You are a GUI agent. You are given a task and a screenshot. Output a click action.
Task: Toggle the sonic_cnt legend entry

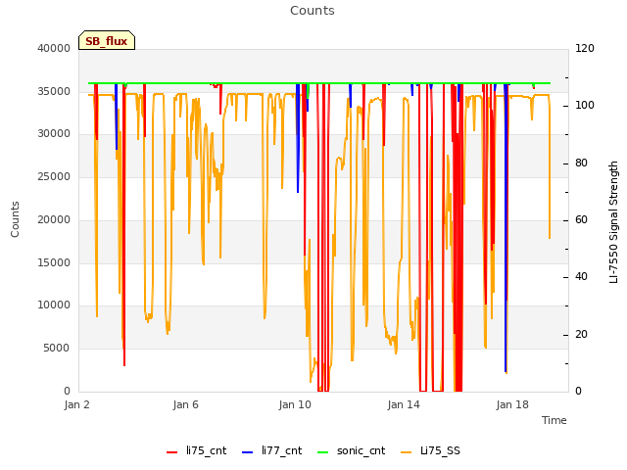coord(351,451)
